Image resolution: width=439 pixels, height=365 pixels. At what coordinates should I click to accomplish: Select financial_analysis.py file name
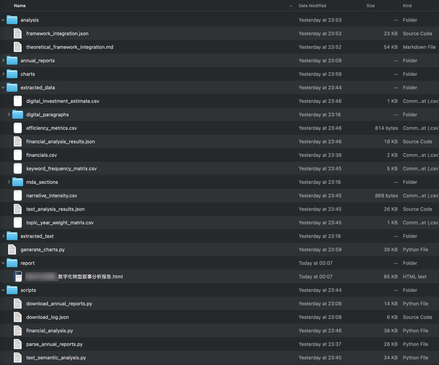pyautogui.click(x=50, y=331)
